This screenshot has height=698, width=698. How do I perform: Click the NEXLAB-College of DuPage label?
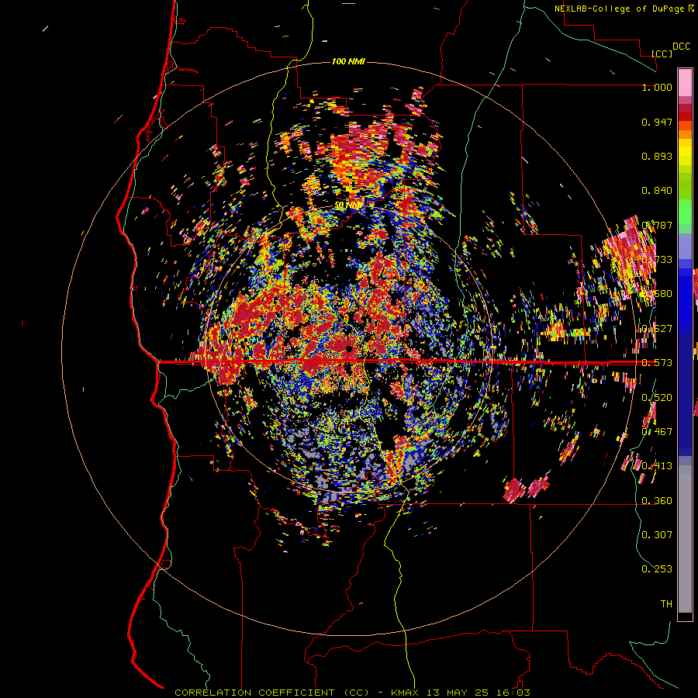[x=620, y=9]
